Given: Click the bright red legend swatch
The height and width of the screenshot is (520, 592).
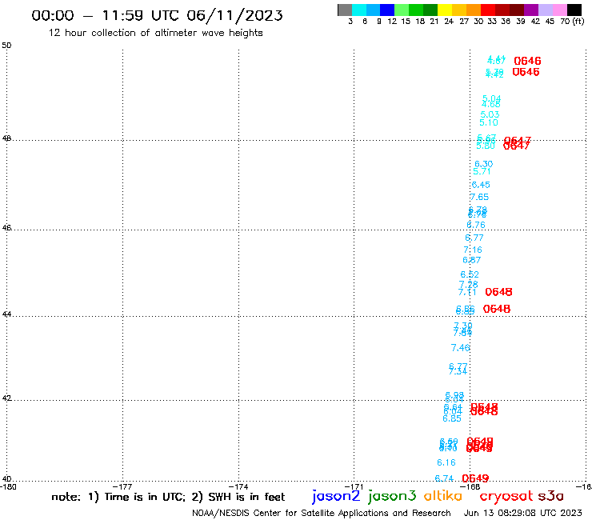Looking at the screenshot, I should point(488,10).
